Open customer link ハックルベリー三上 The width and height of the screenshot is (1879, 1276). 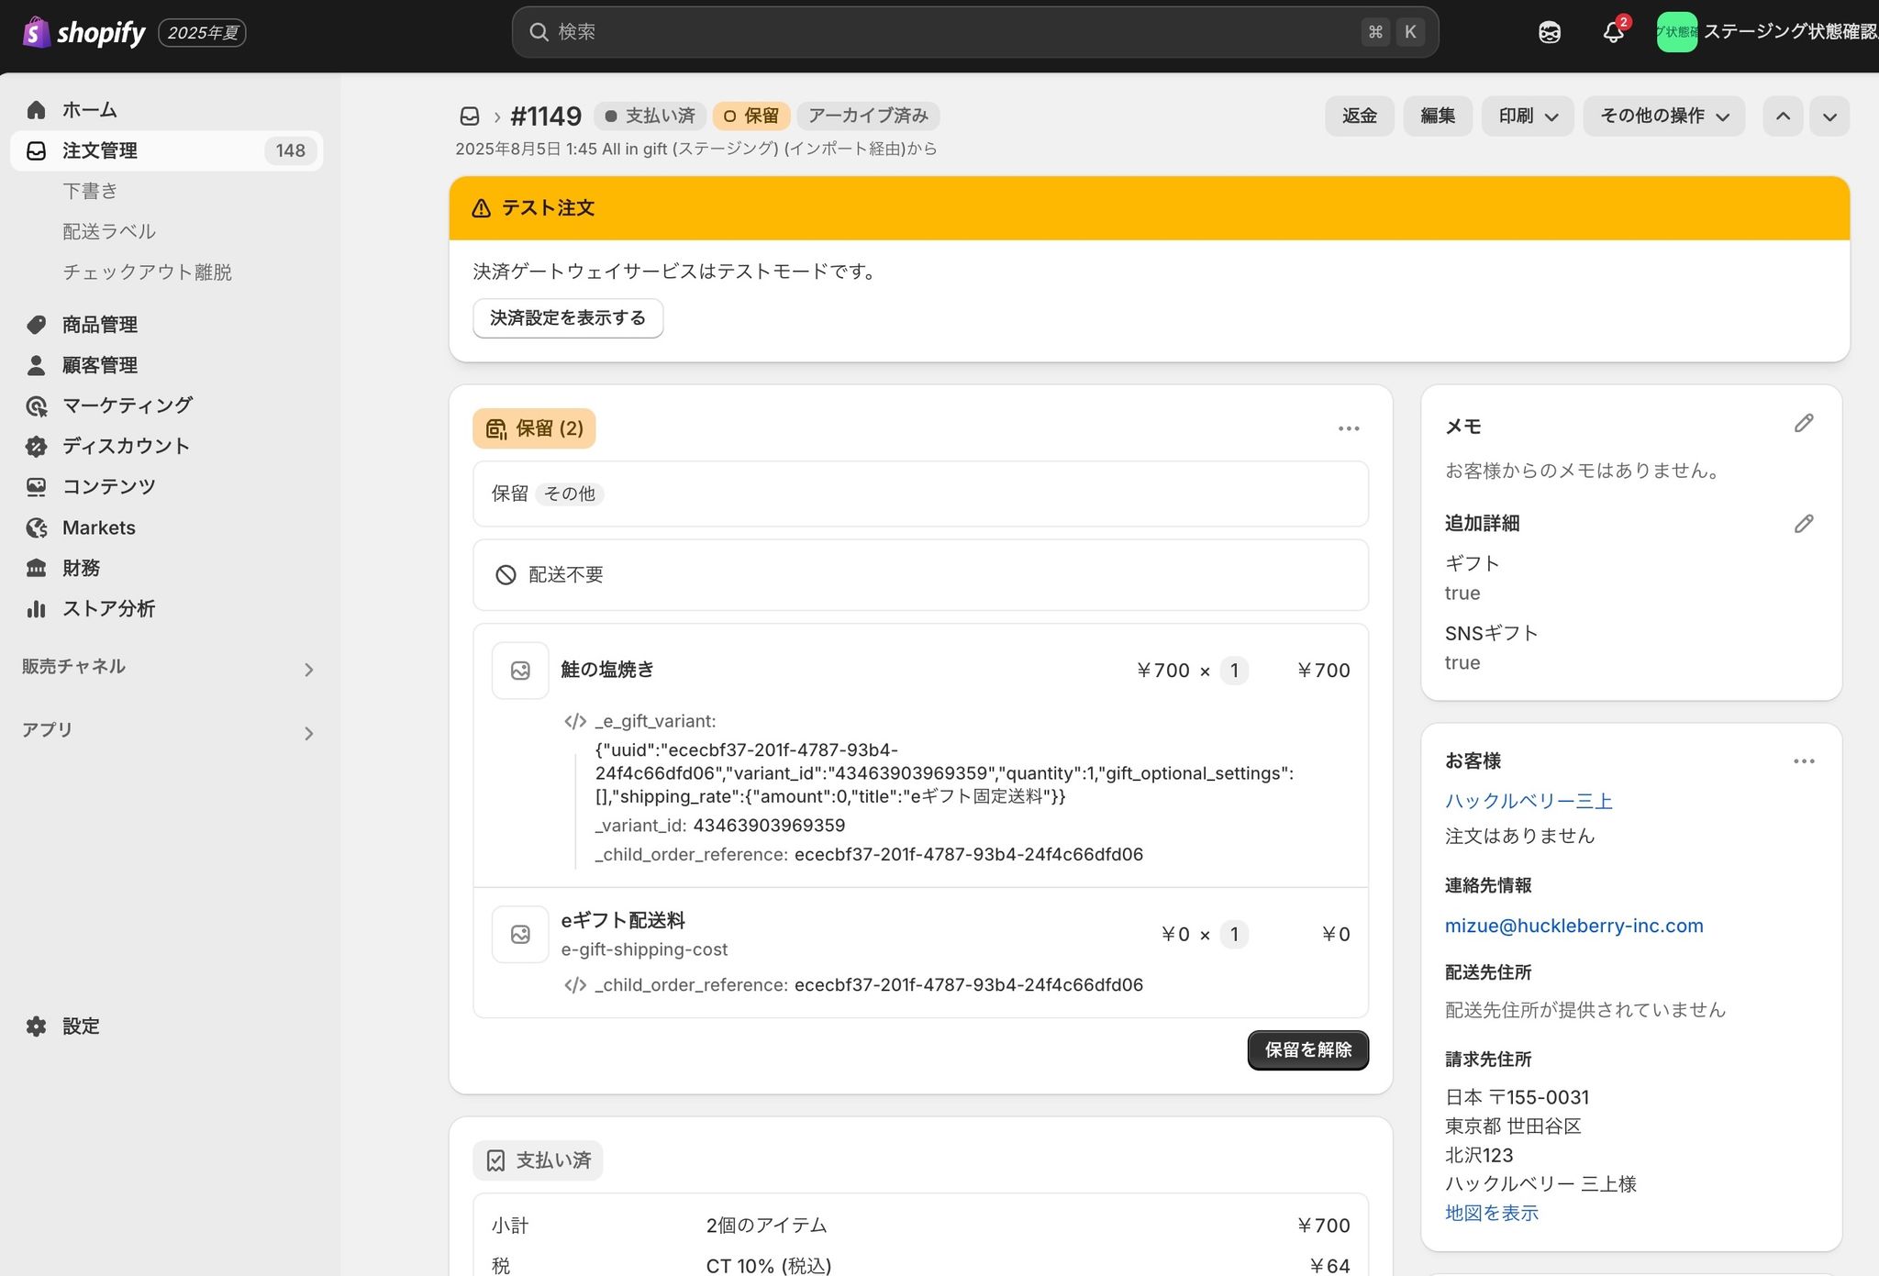[1528, 801]
